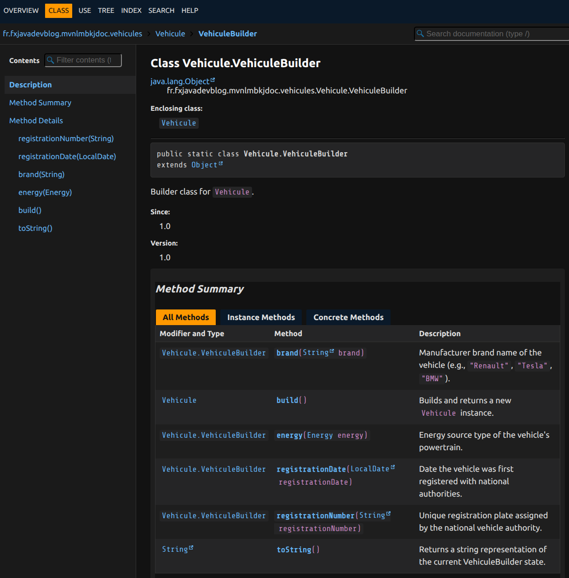Screen dimensions: 569x578
Task: Click external link icon next to java.lang.Object
Action: point(213,80)
